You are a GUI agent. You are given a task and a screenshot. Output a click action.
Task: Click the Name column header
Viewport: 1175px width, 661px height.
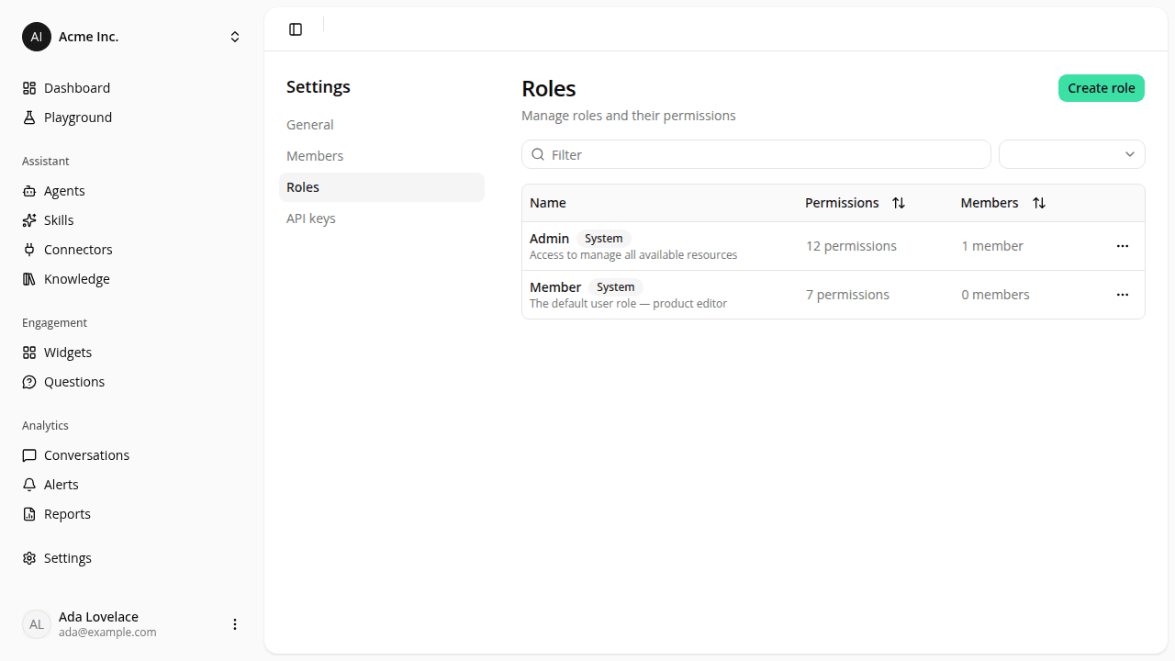[x=548, y=203]
